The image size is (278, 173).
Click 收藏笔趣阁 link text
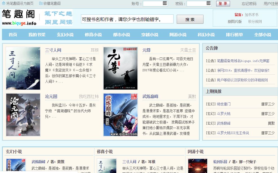(x=52, y=3)
